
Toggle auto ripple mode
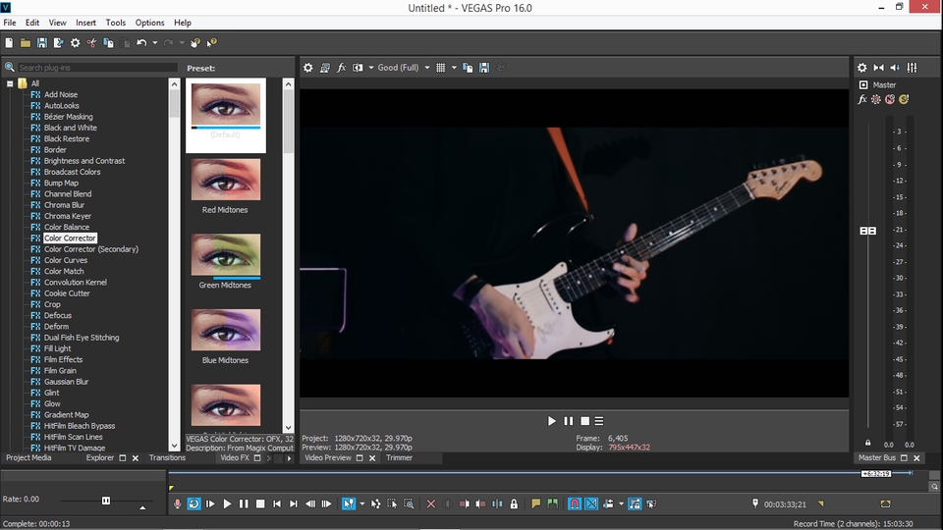point(608,503)
